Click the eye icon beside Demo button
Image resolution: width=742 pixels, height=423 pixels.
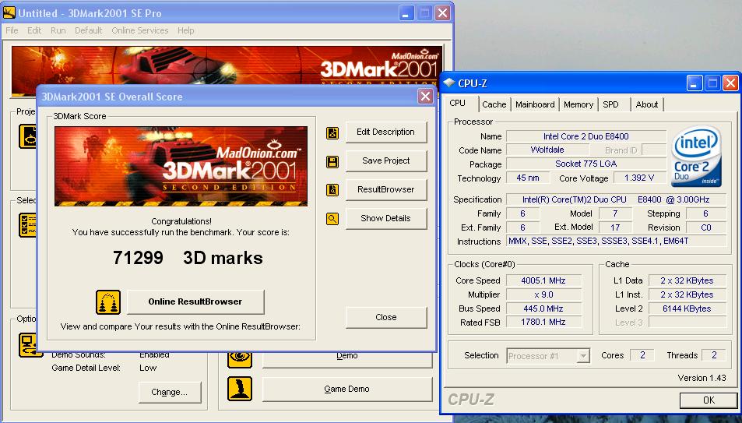point(240,359)
